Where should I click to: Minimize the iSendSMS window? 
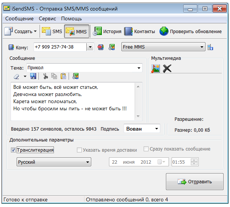[190, 9]
